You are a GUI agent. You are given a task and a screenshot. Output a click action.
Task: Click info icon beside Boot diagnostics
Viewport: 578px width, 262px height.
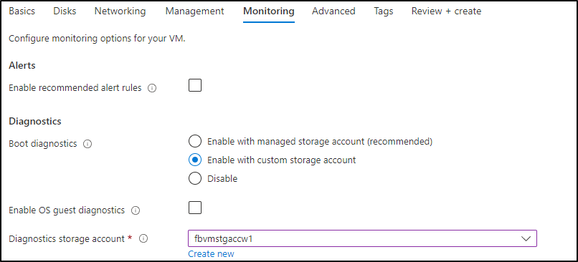point(87,144)
